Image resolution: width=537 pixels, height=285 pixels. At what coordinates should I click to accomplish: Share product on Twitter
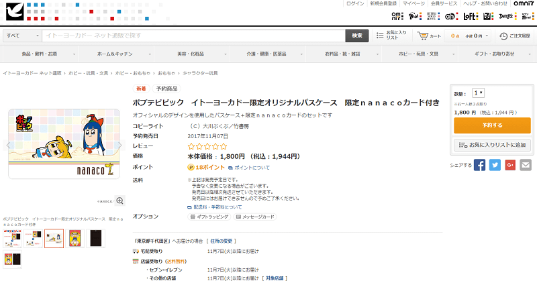(495, 165)
